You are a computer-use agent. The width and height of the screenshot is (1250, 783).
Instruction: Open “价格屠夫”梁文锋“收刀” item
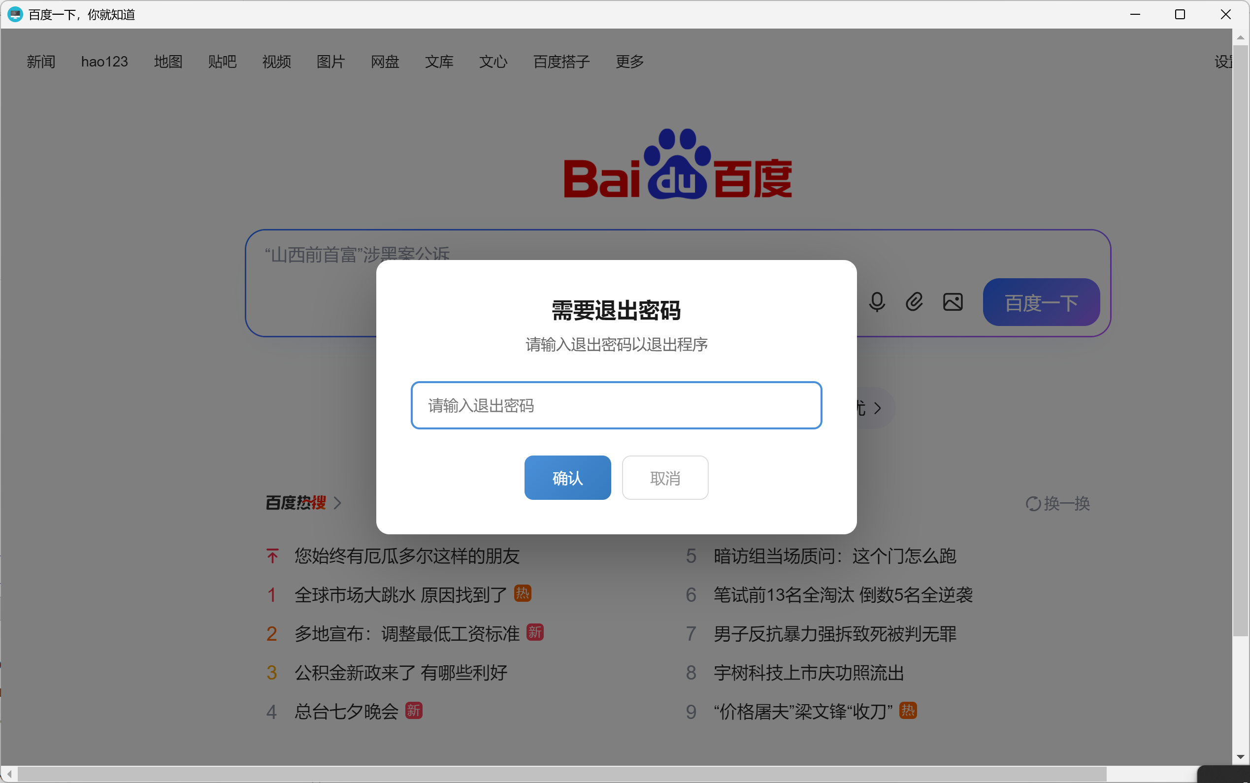coord(803,712)
